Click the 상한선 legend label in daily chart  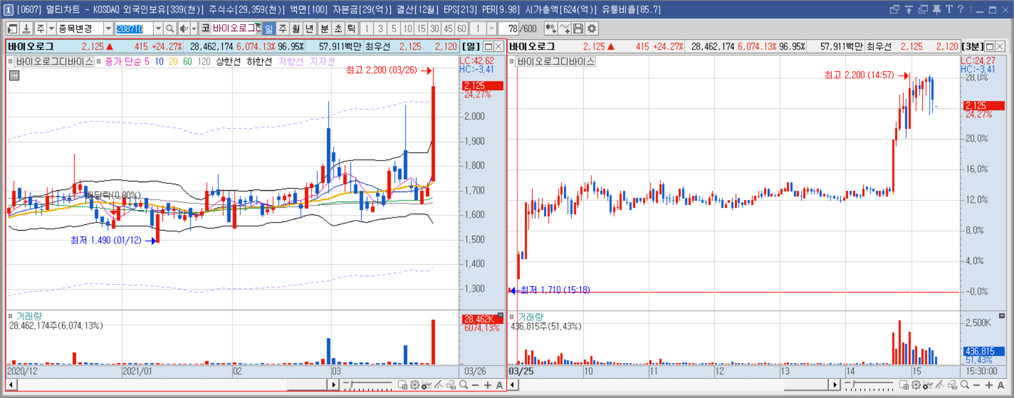(228, 61)
